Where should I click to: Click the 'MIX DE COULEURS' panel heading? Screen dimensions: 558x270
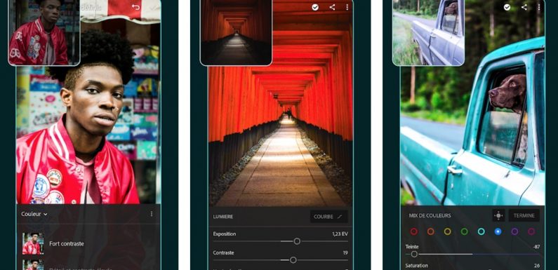(430, 215)
